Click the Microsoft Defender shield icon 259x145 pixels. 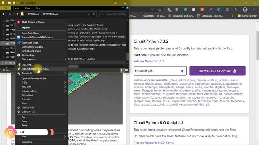pos(19,37)
